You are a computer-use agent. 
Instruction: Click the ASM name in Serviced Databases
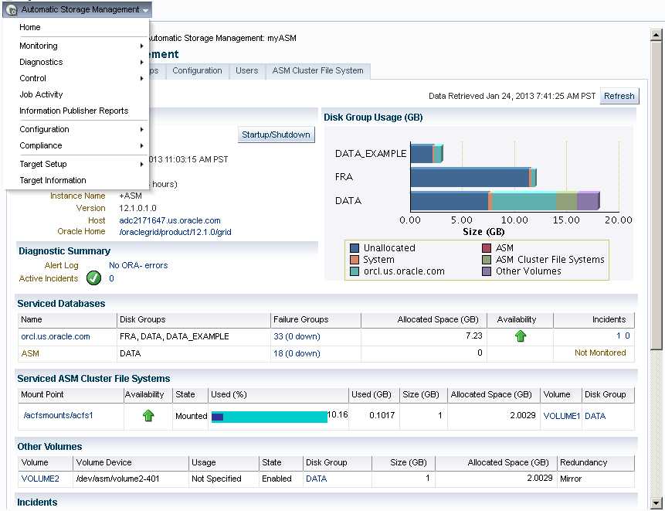(30, 353)
